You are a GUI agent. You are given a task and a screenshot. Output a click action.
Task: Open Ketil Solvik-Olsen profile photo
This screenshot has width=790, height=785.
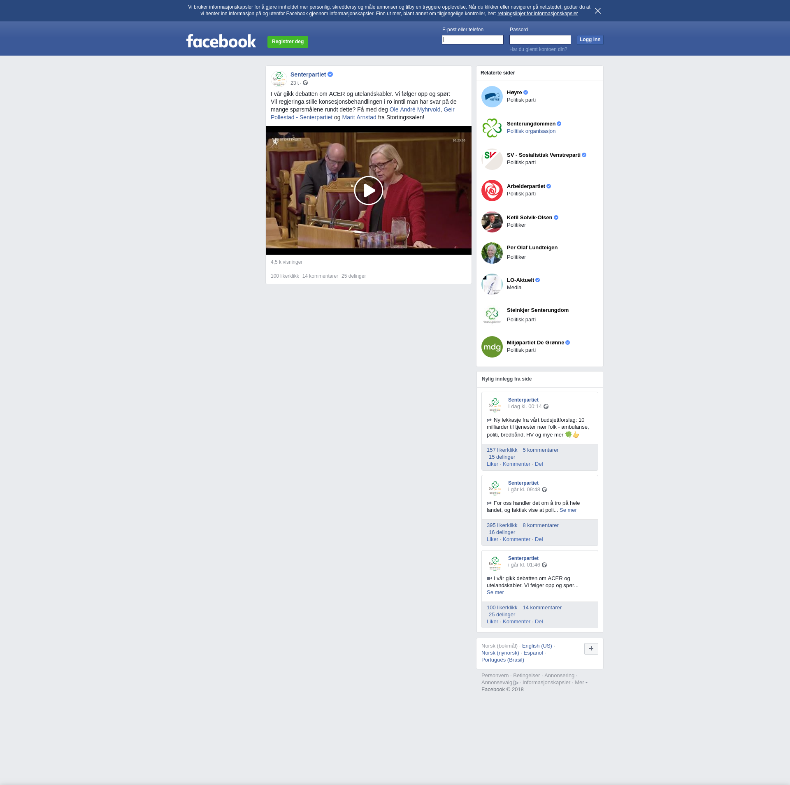492,222
